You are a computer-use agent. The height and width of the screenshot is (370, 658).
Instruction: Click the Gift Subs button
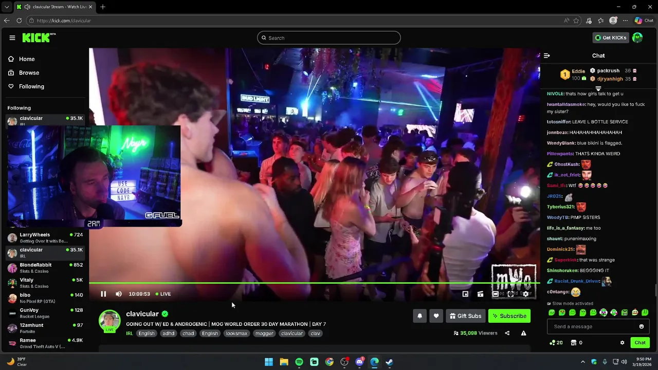[x=465, y=316]
